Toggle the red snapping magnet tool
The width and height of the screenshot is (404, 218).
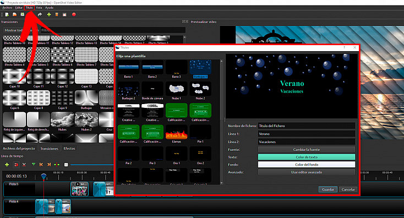click(16, 165)
